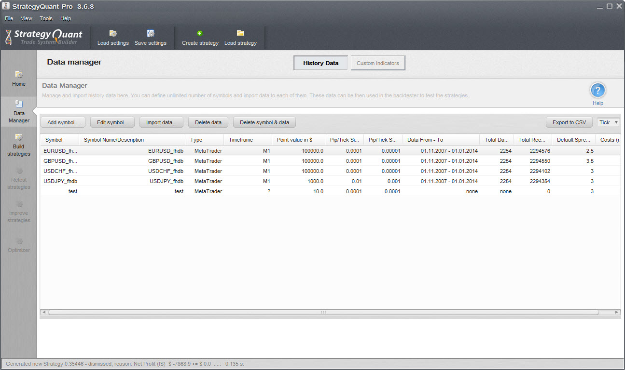Click Delete symbol & data button
The height and width of the screenshot is (370, 625).
coord(264,122)
